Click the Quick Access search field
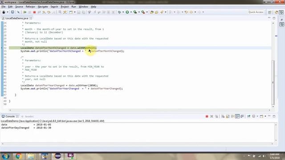 coord(256,12)
